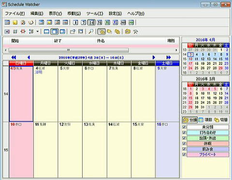Select the April 13 Wednesday day cell
The image size is (232, 180).
95,150
